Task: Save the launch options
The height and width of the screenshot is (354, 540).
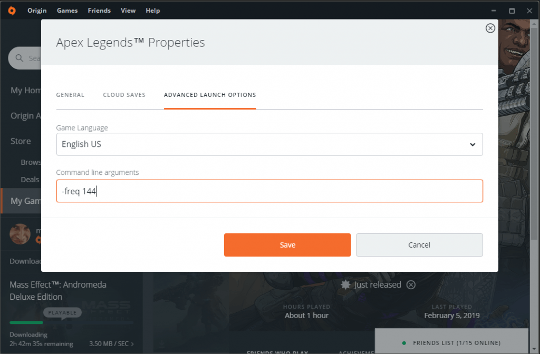Action: point(287,244)
